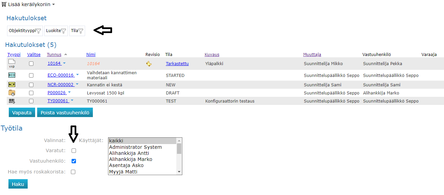Sort results by Tyyppi column
This screenshot has height=195, width=444.
pyautogui.click(x=14, y=54)
